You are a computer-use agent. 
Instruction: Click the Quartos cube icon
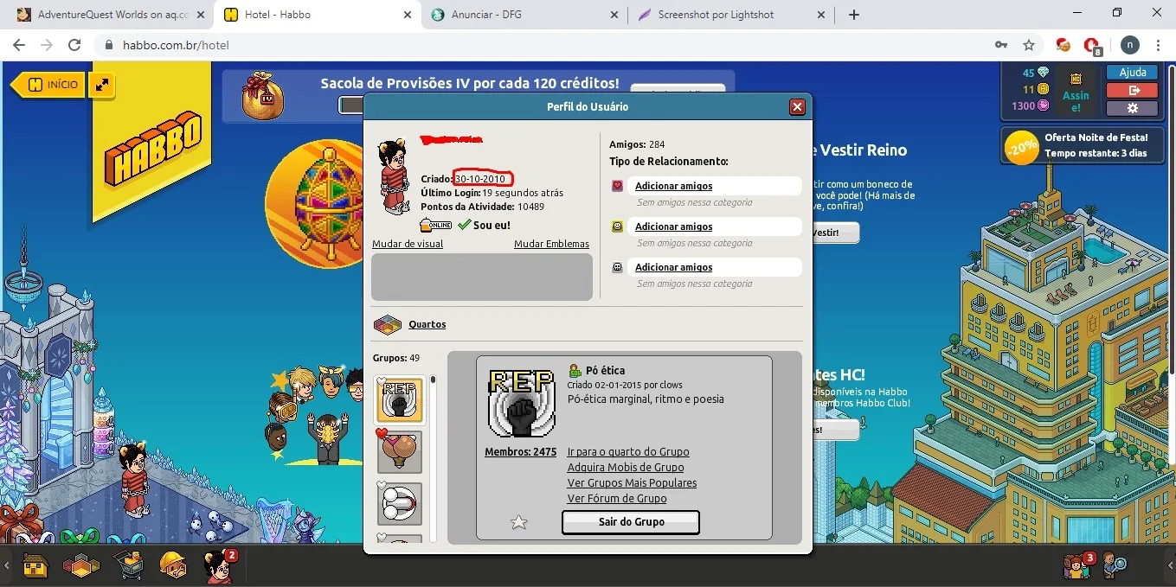(388, 325)
